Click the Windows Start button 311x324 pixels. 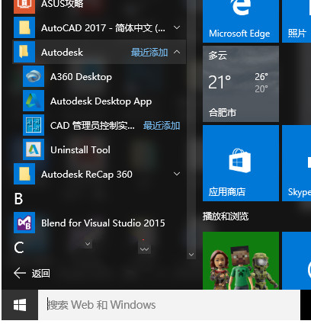click(x=20, y=305)
